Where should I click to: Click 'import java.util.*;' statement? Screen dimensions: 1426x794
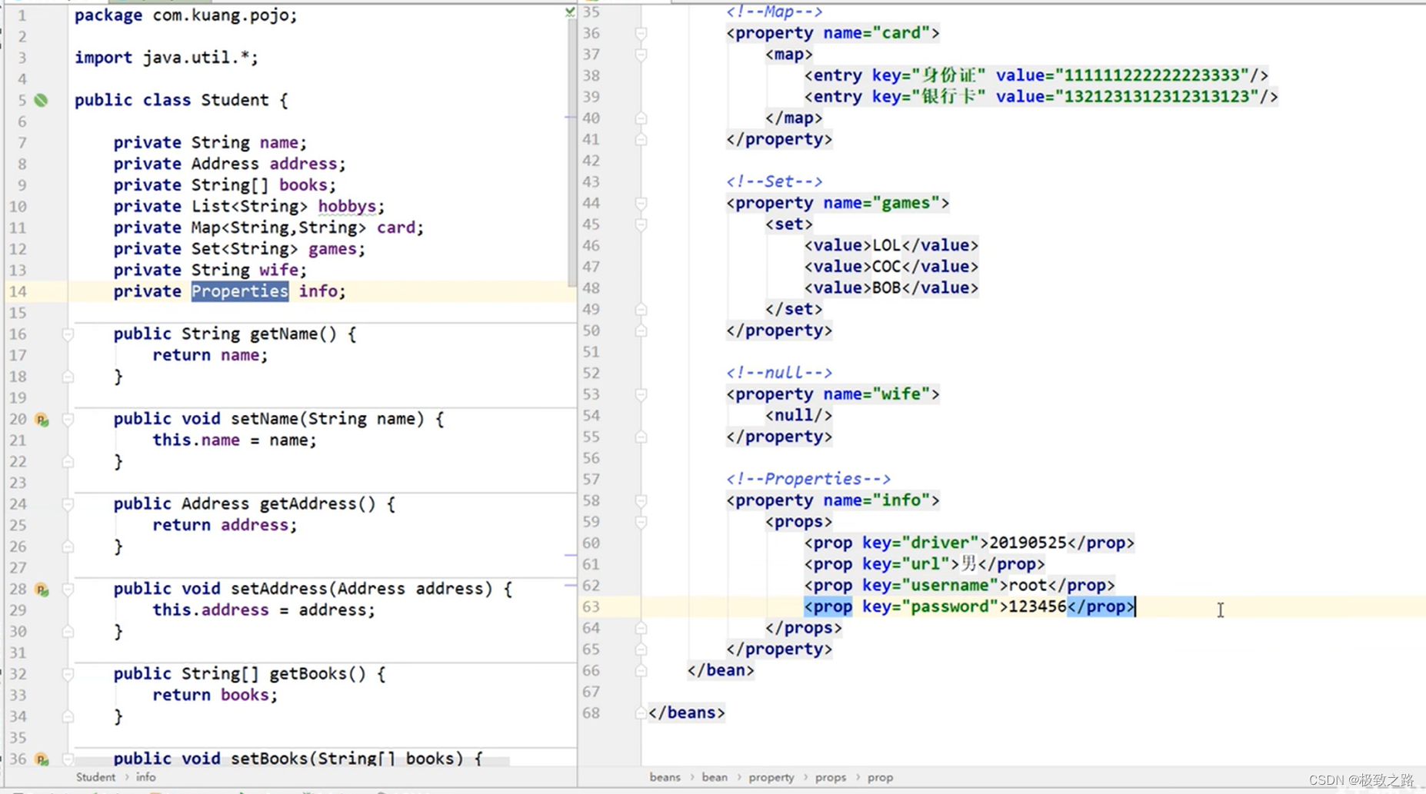pos(166,58)
